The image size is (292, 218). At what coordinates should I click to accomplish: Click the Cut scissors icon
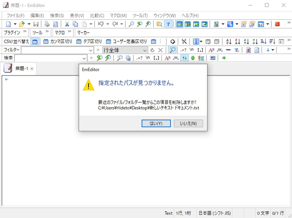click(67, 24)
